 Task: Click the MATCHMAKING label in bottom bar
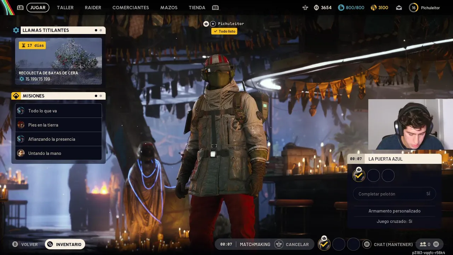point(255,244)
